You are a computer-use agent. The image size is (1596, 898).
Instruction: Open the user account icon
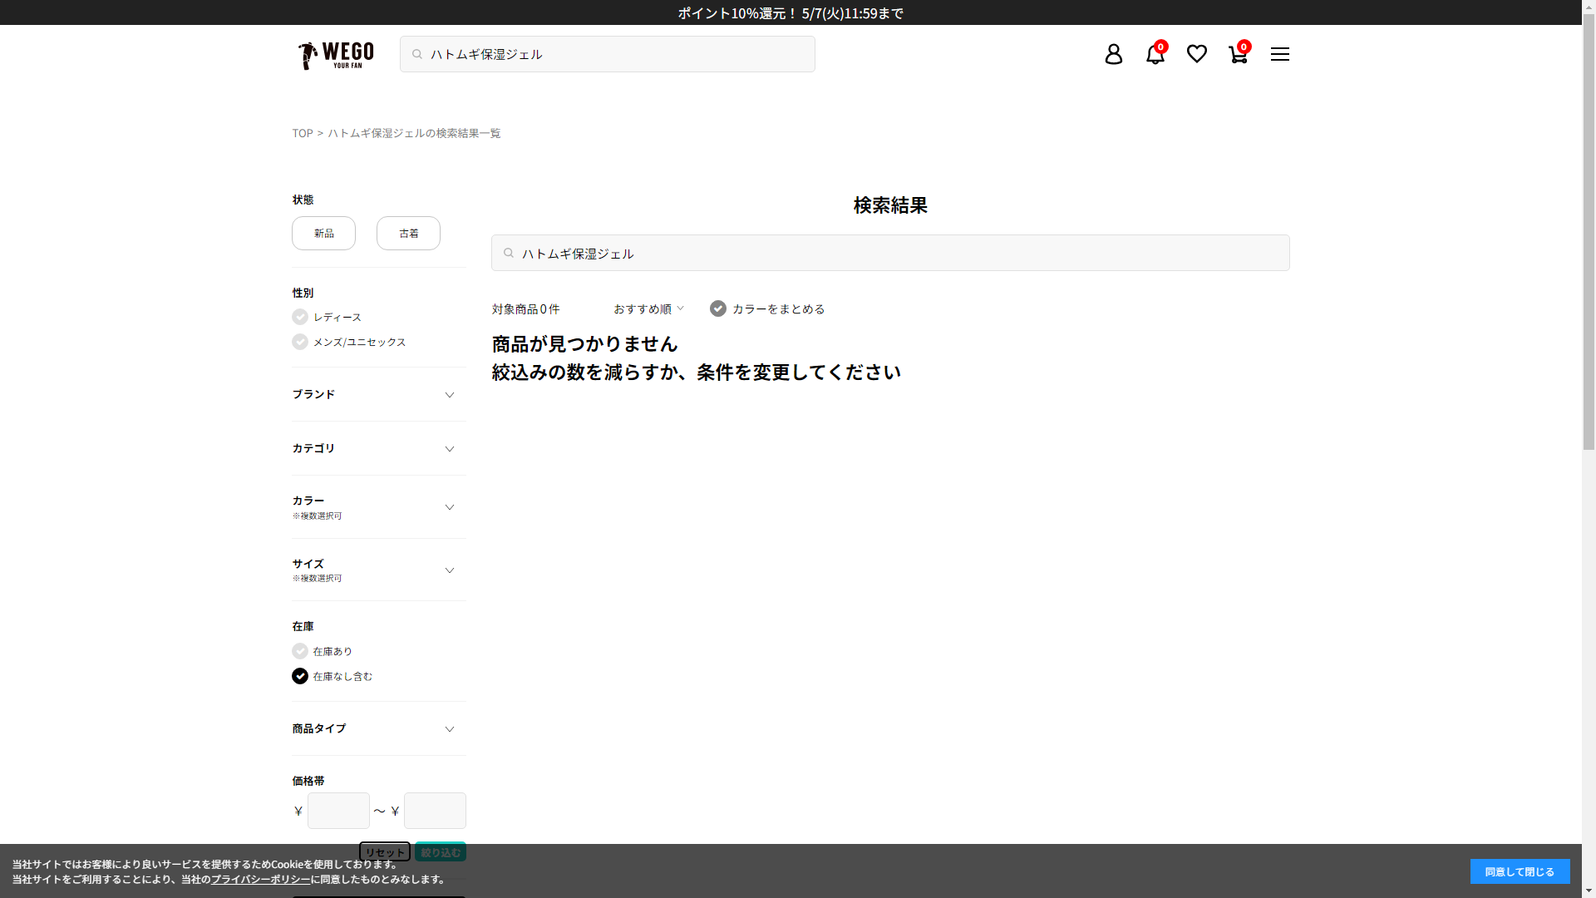click(1113, 54)
